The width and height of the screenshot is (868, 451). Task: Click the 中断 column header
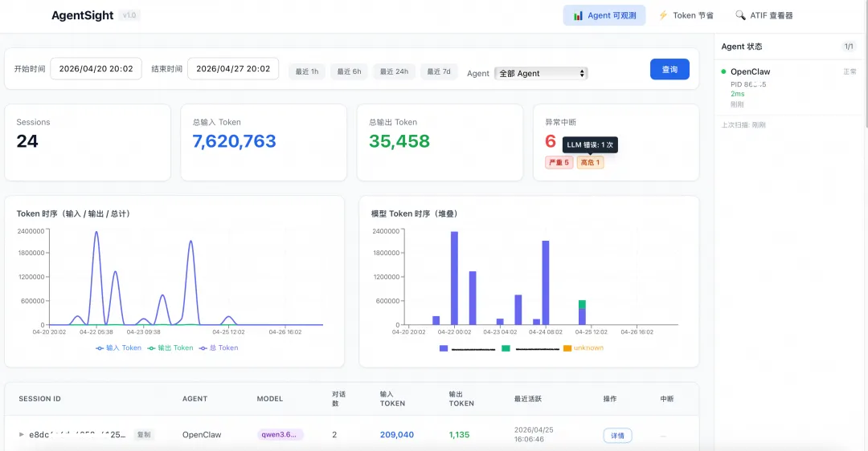tap(666, 399)
